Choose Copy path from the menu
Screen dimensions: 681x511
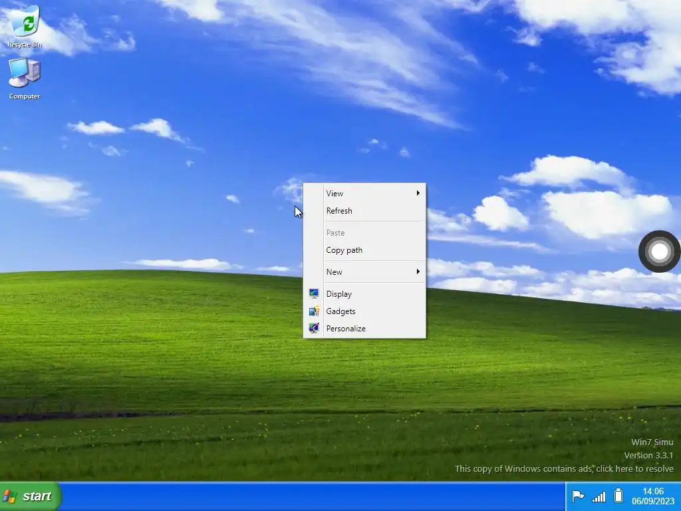click(x=364, y=250)
